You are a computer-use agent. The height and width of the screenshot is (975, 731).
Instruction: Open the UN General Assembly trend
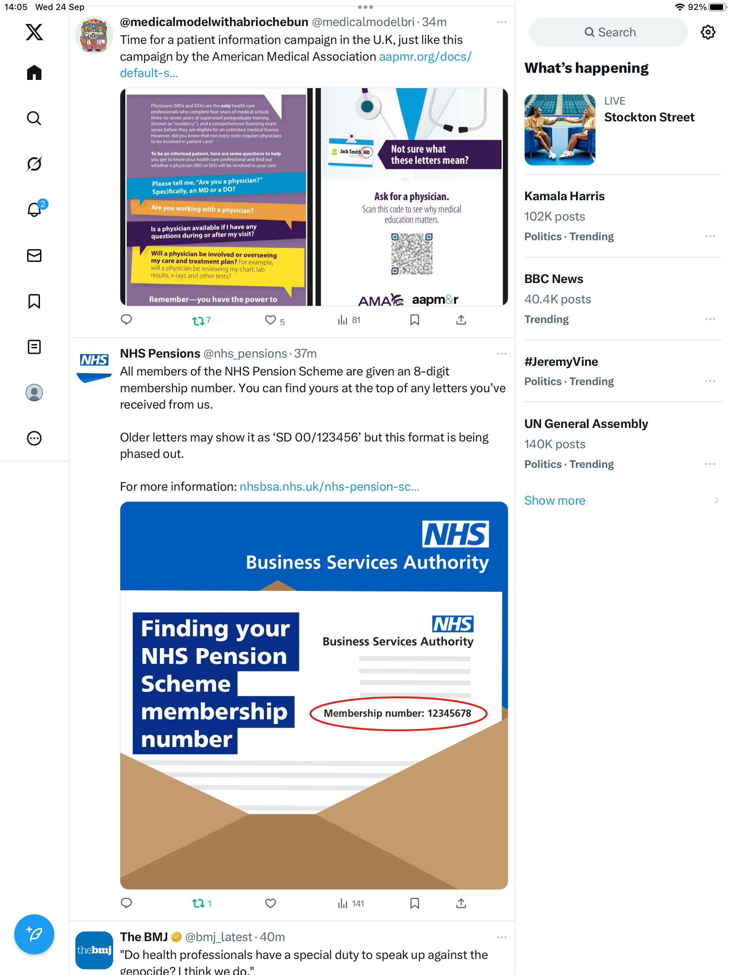click(x=585, y=423)
